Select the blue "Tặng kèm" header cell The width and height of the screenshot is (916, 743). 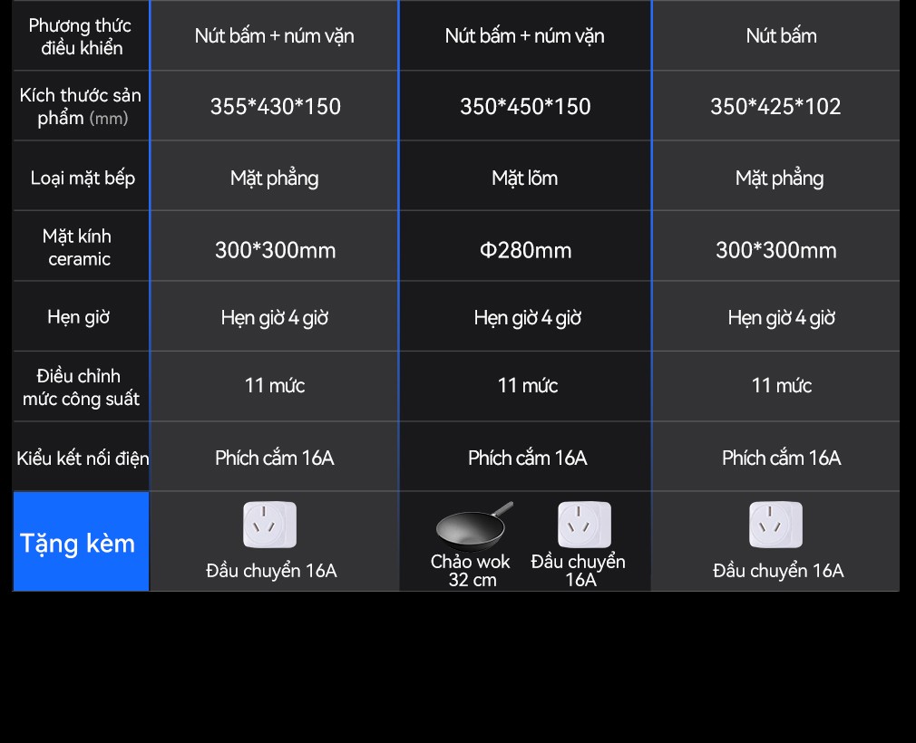[x=82, y=542]
